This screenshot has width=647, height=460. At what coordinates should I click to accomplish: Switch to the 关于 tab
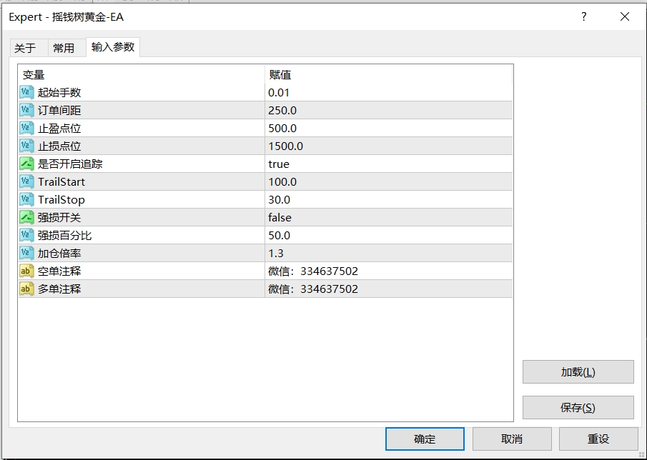coord(25,48)
